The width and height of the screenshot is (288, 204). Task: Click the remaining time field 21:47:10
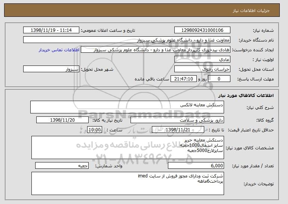pyautogui.click(x=184, y=79)
